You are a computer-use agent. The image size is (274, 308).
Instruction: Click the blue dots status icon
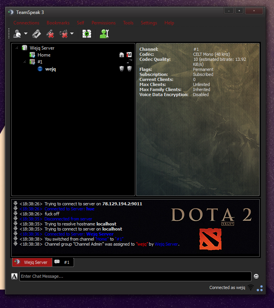tap(260, 288)
